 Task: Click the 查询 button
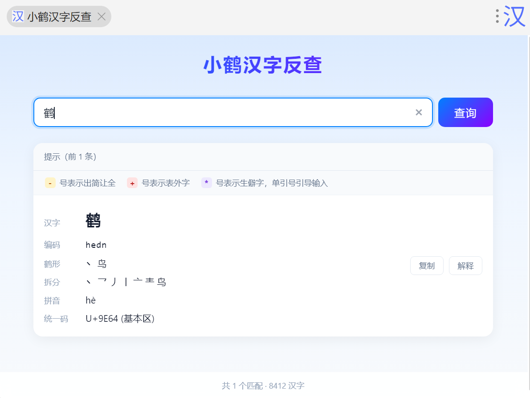465,112
